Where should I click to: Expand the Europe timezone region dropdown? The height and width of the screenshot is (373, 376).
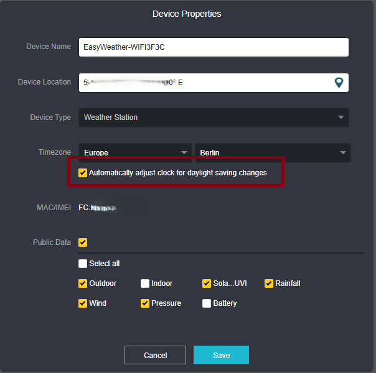tap(135, 153)
